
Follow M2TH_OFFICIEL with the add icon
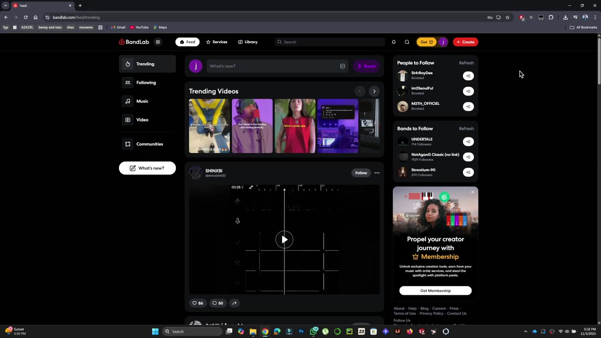[x=468, y=107]
